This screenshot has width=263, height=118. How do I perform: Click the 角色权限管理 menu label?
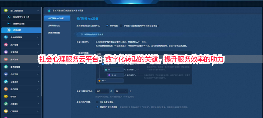click(16, 37)
